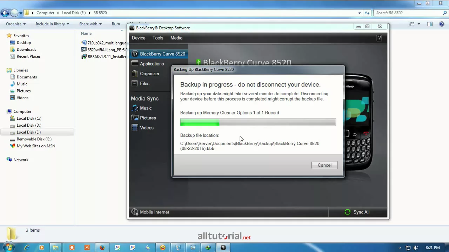449x252 pixels.
Task: Open Local Disk (C:)
Action: pyautogui.click(x=29, y=118)
